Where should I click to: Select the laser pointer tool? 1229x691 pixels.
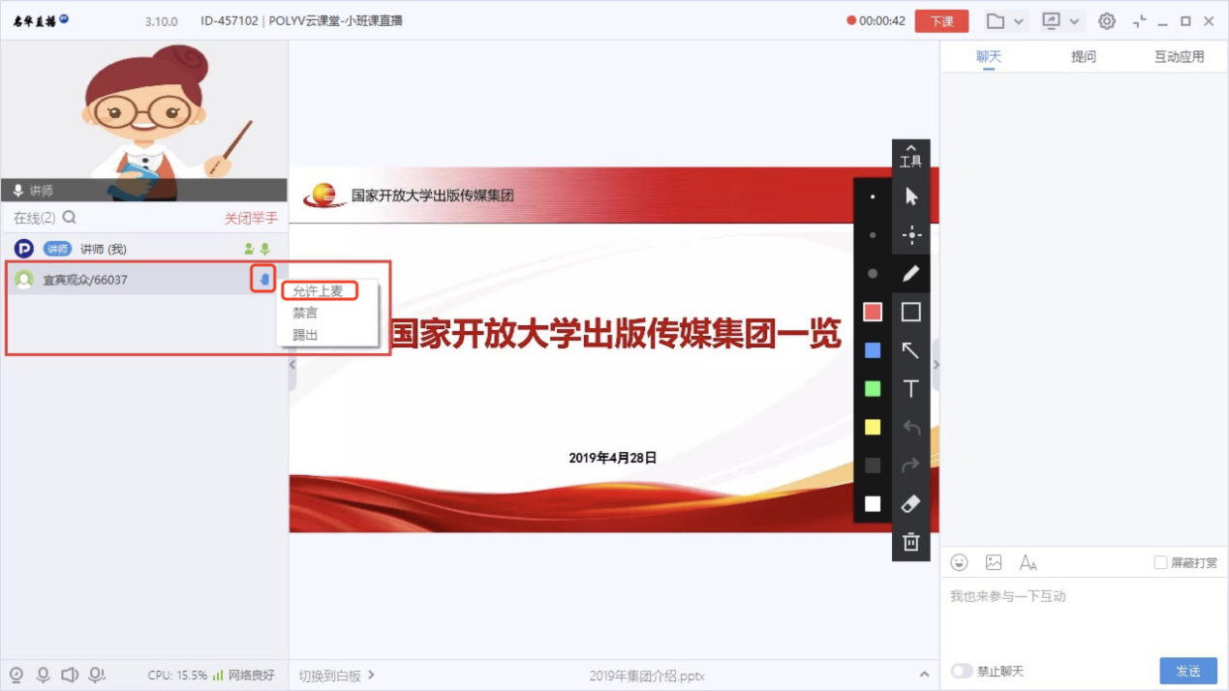tap(910, 235)
